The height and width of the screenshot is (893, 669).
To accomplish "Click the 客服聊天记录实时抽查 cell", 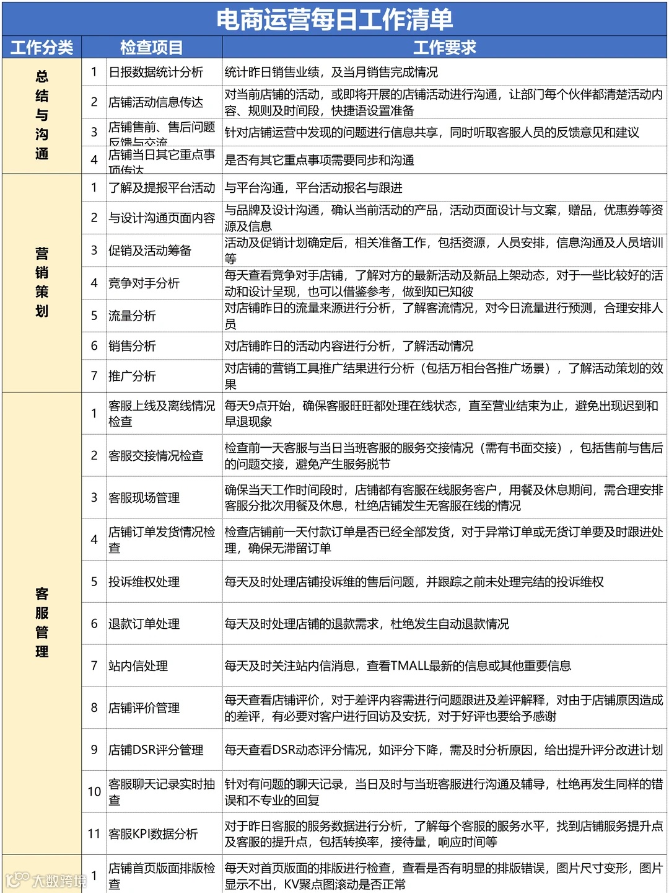I will pyautogui.click(x=164, y=792).
